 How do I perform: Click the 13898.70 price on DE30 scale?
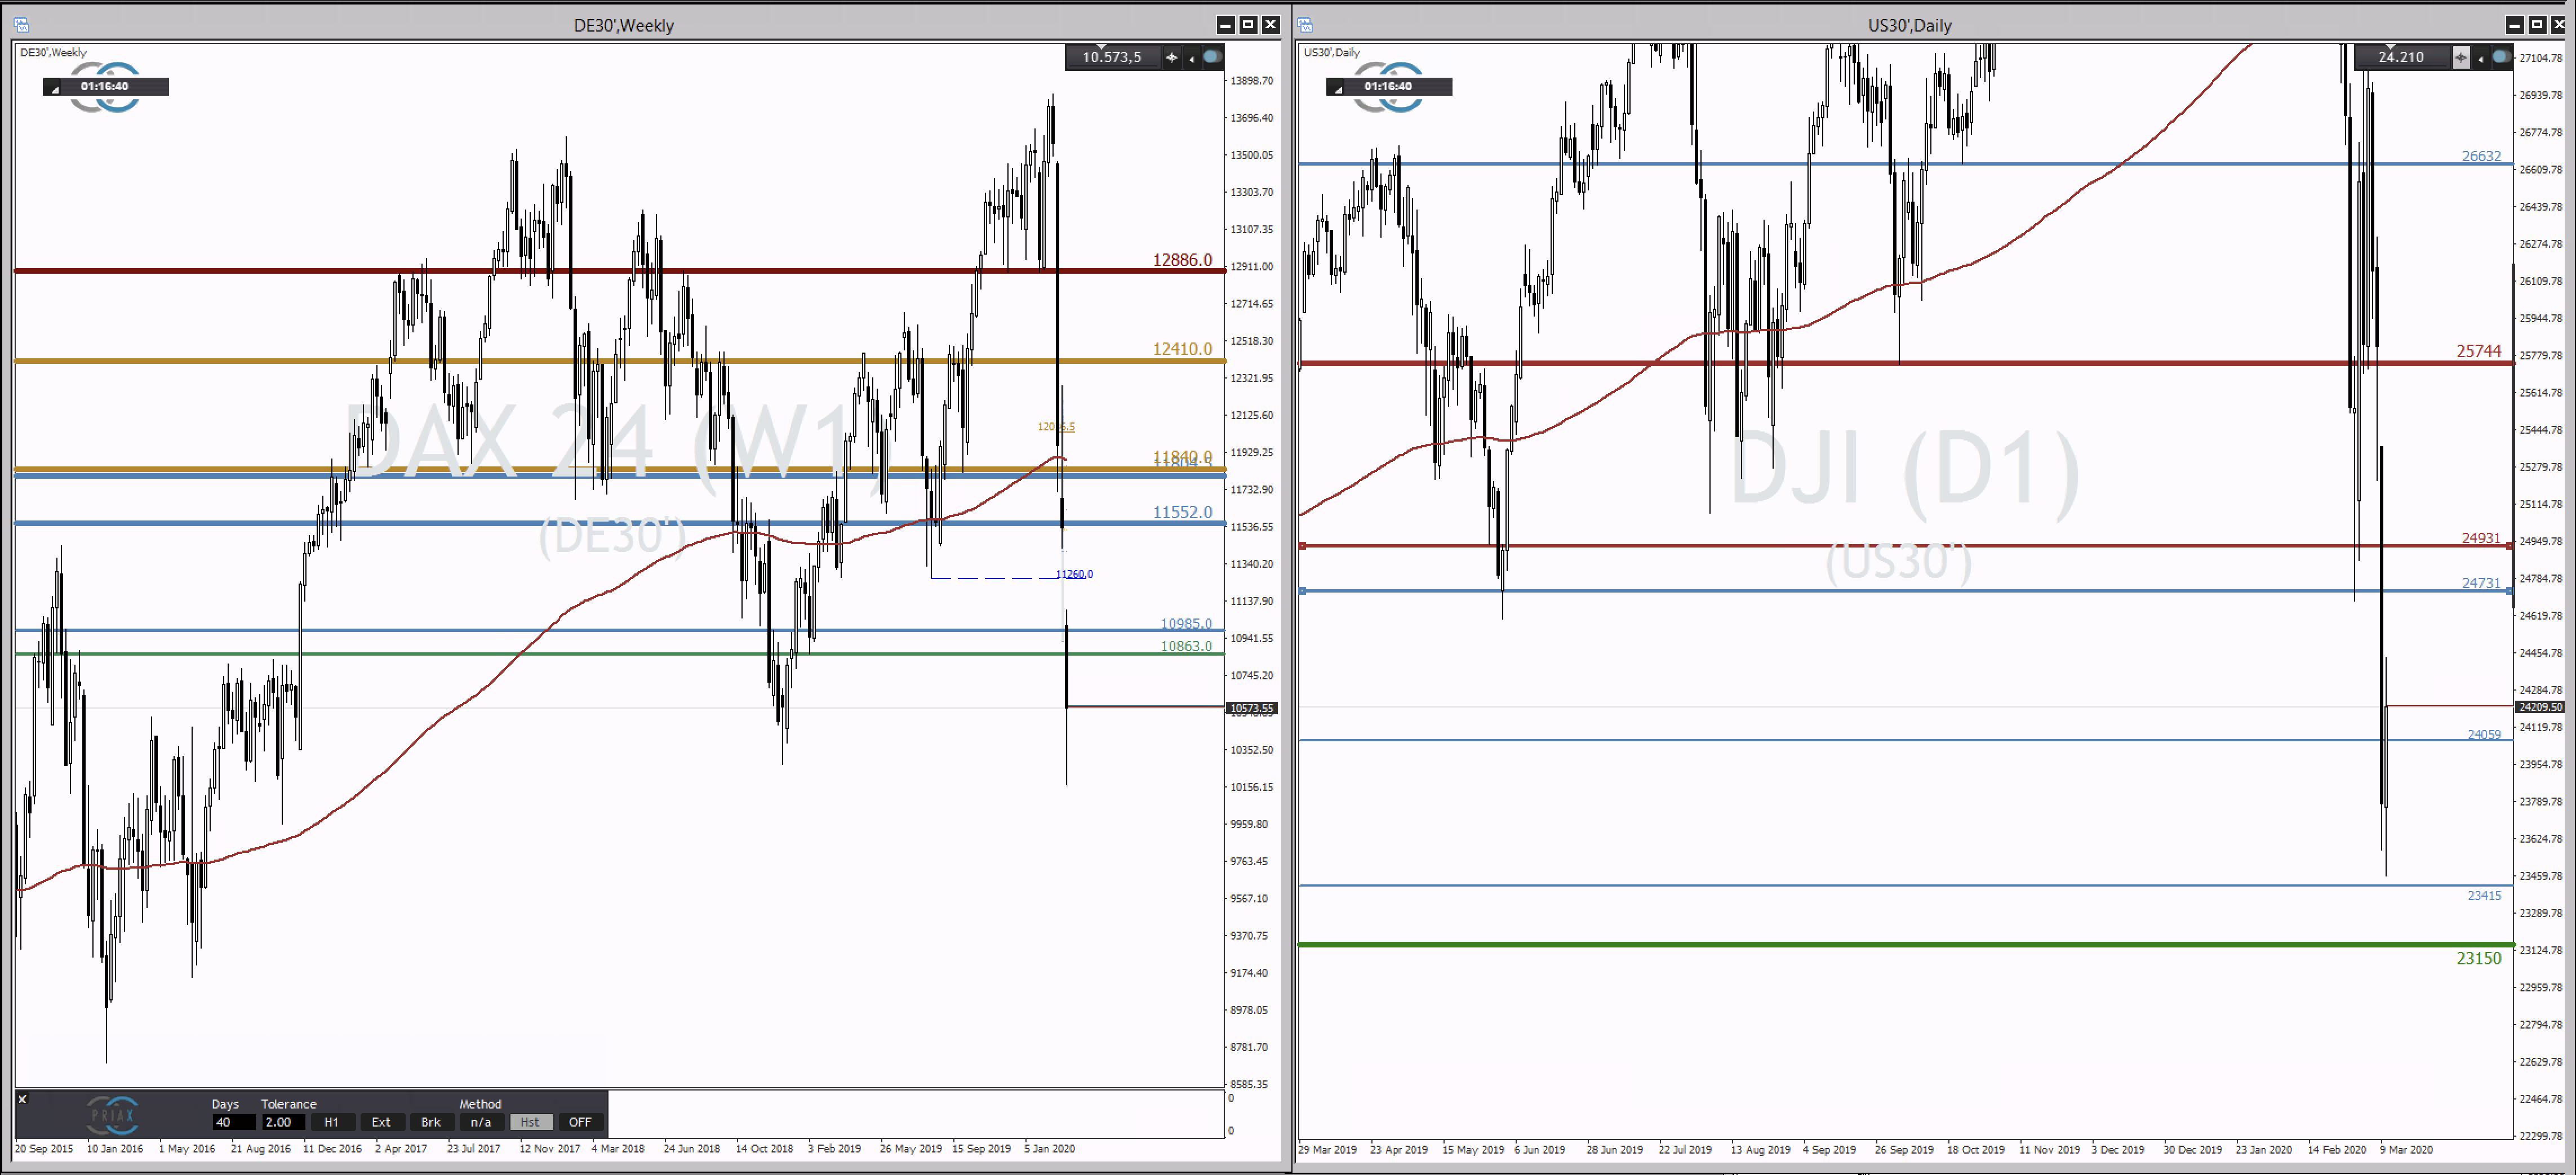click(1251, 81)
